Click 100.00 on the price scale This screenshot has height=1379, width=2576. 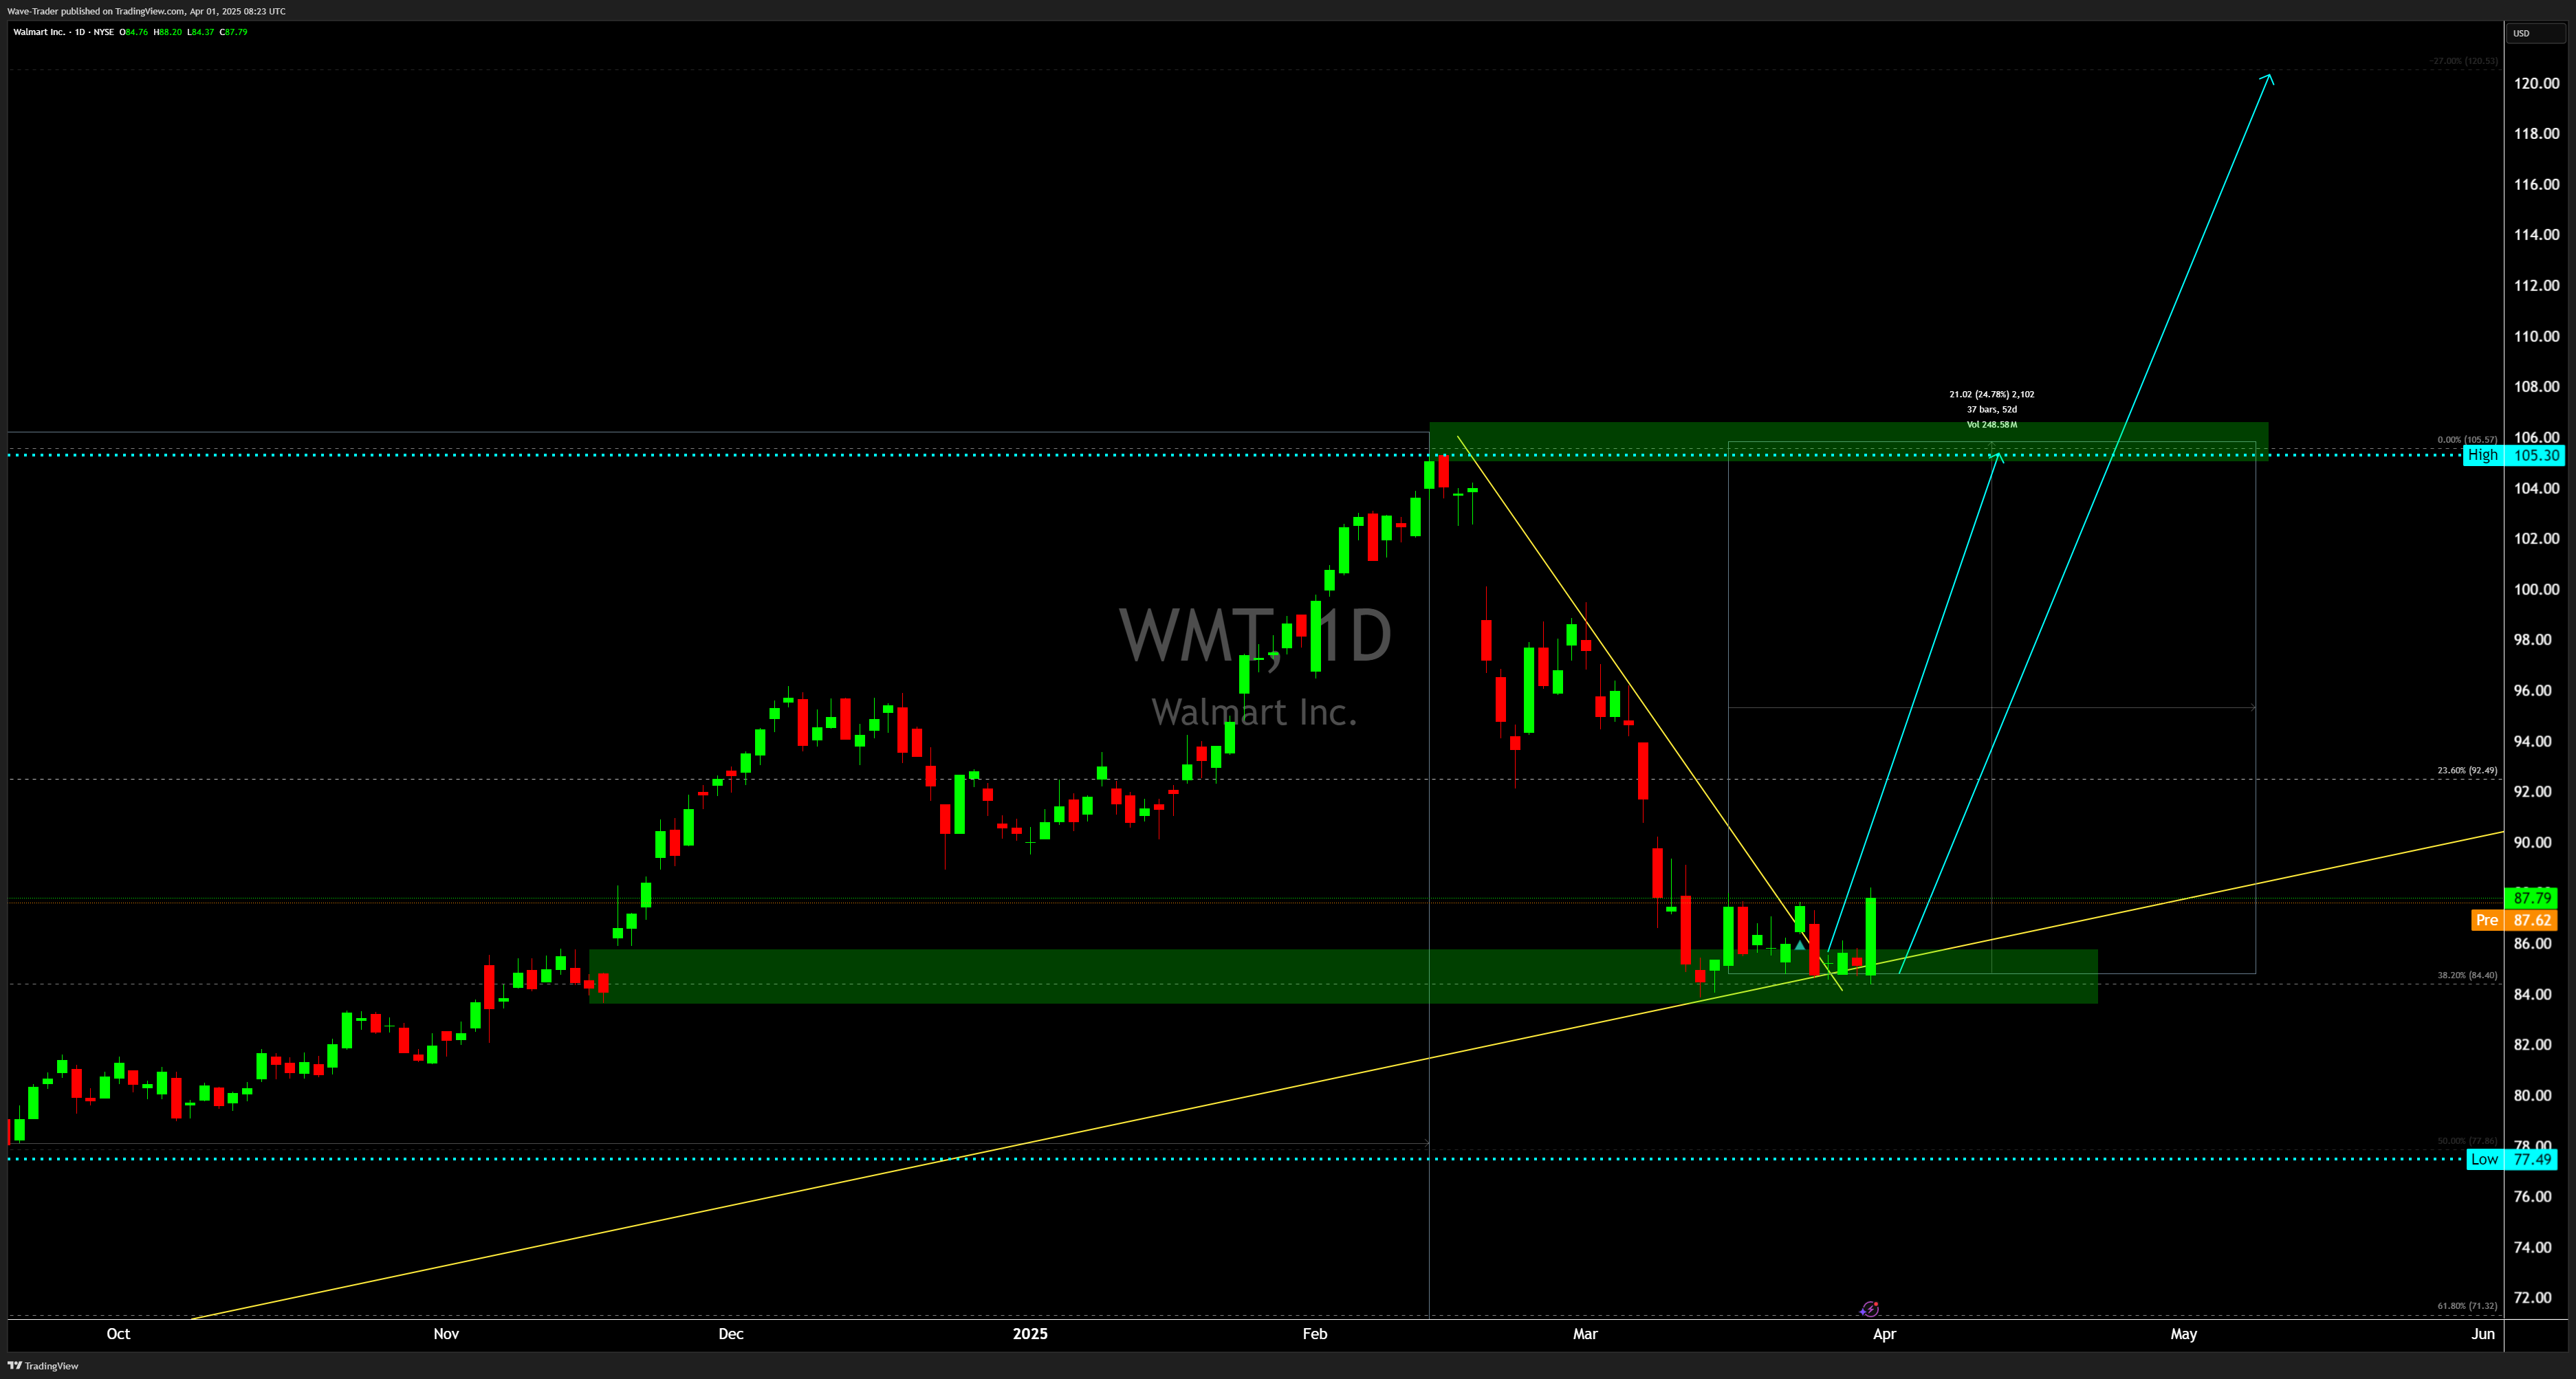(x=2537, y=589)
